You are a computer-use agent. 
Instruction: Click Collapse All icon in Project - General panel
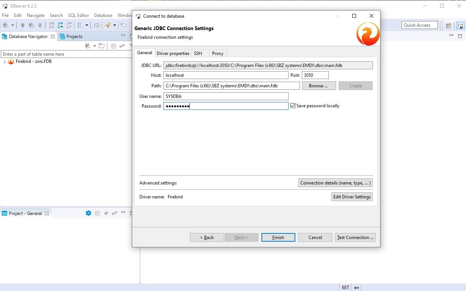(98, 213)
